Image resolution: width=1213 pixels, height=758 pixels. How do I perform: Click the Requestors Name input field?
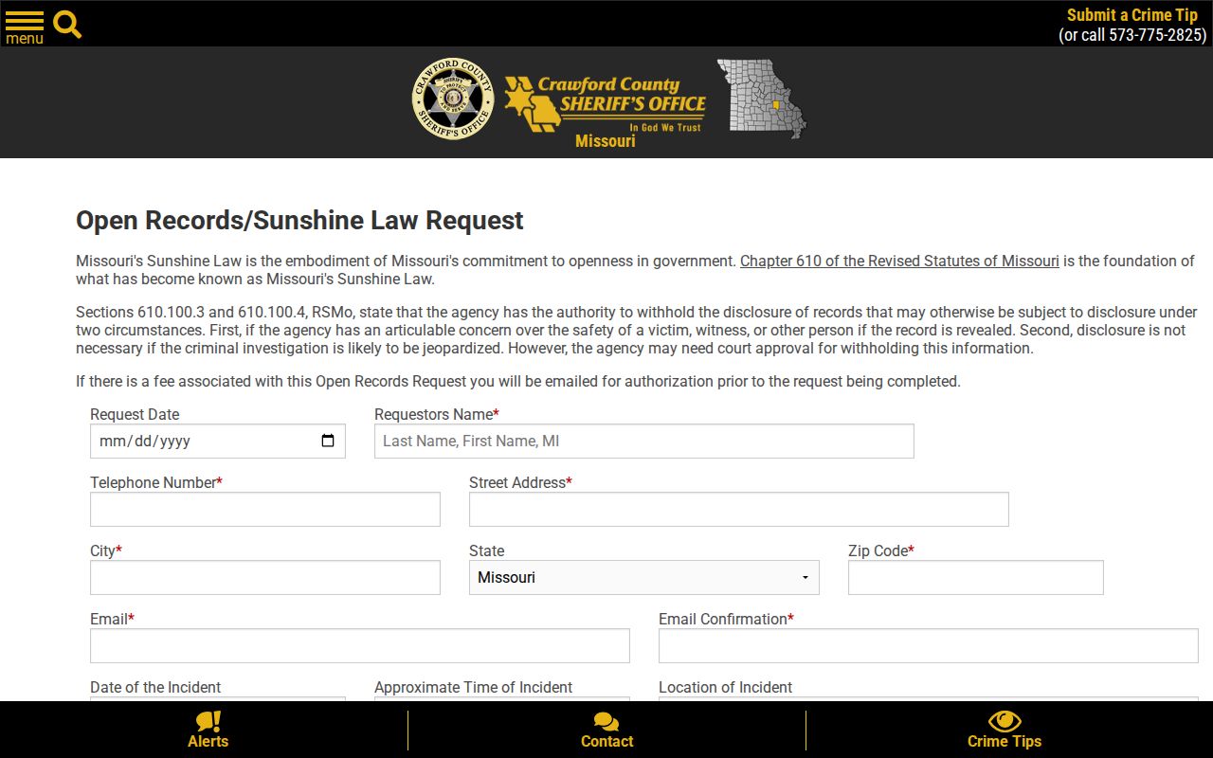pos(644,441)
